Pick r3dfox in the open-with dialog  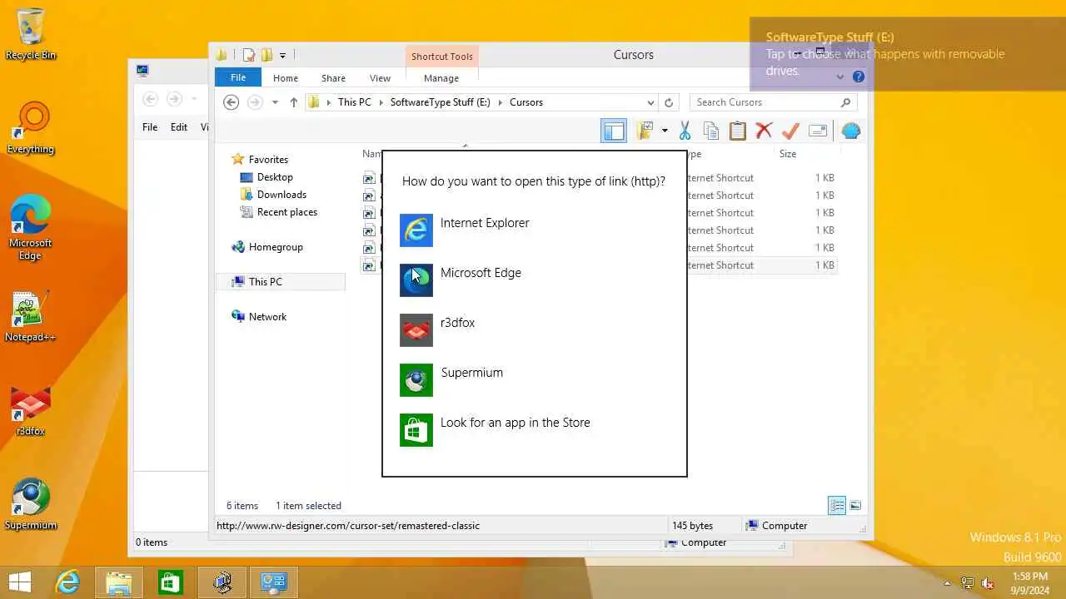click(534, 330)
